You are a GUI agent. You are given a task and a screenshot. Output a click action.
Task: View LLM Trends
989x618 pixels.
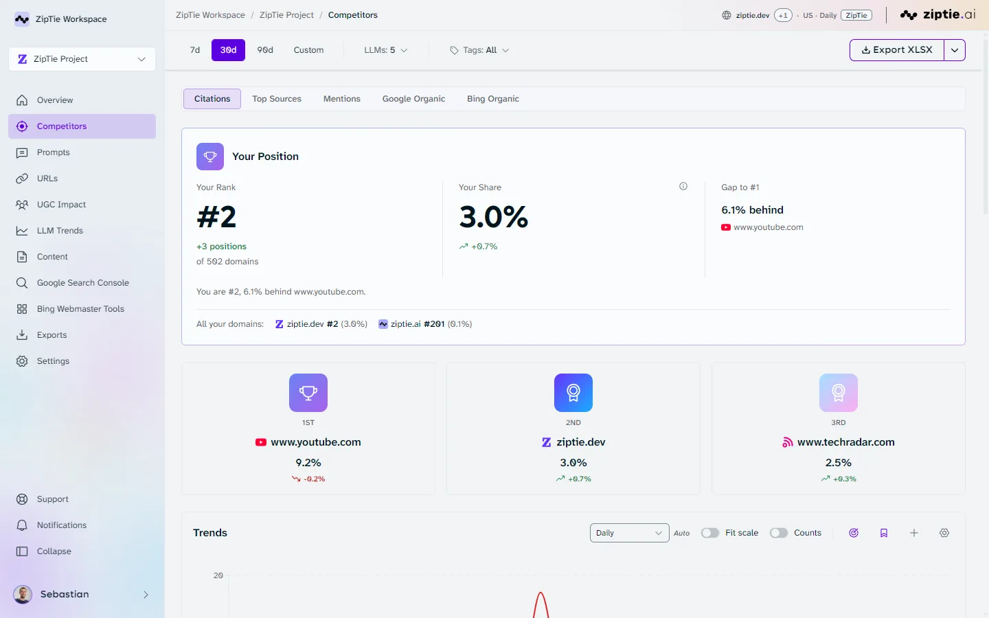coord(82,231)
